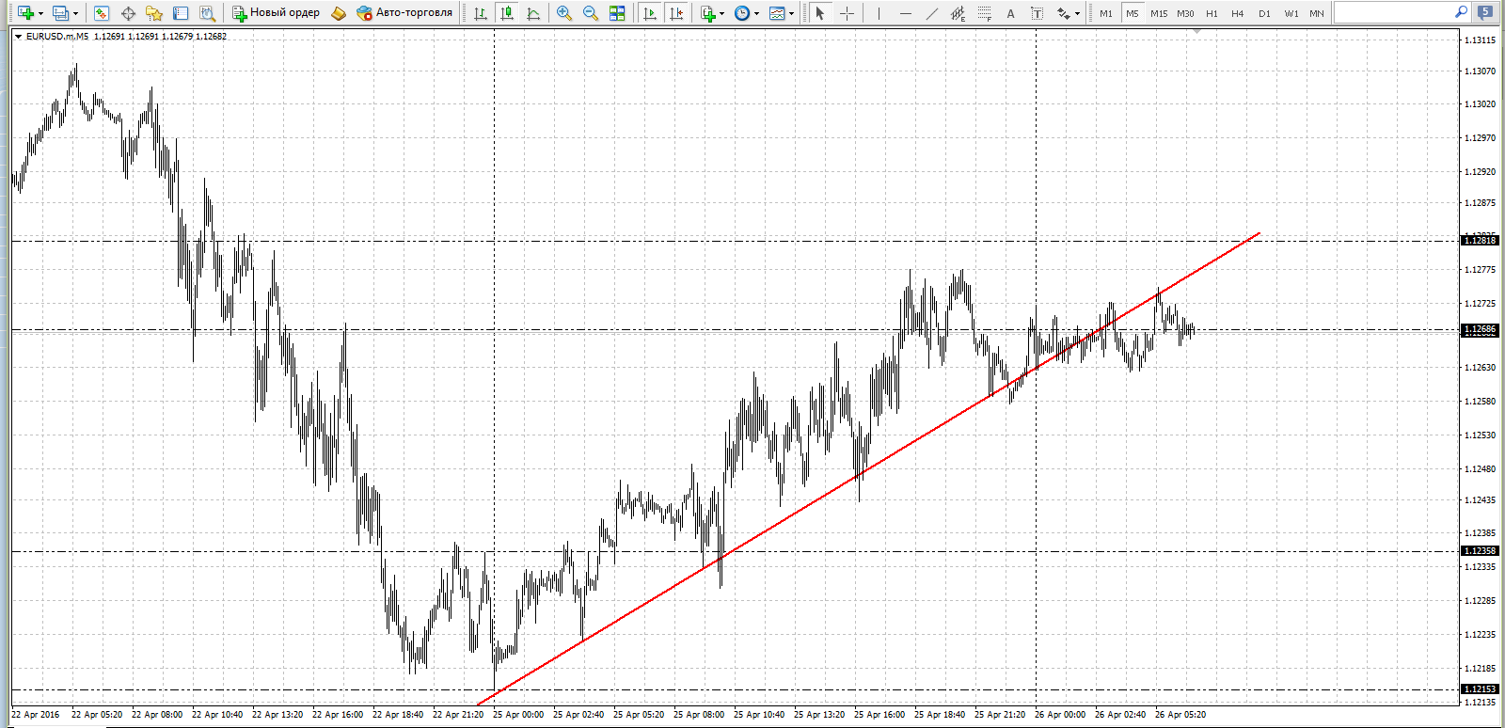Click the Zoom Out magnifier icon

[591, 13]
